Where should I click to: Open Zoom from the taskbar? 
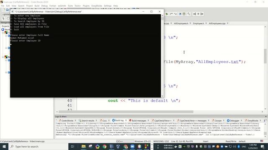132,146
